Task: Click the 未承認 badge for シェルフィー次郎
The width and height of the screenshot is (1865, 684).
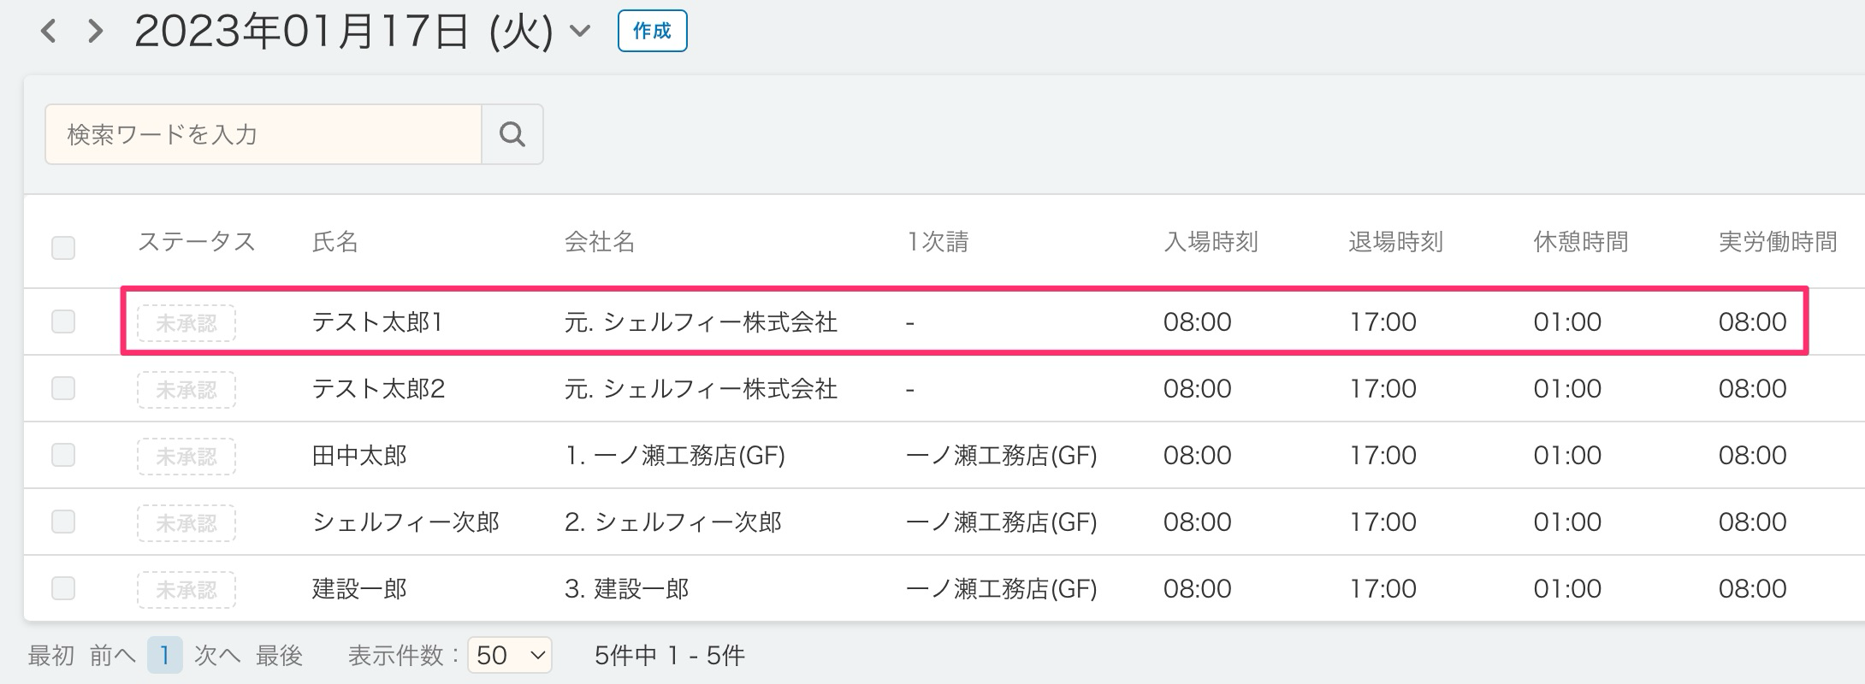Action: click(x=186, y=523)
